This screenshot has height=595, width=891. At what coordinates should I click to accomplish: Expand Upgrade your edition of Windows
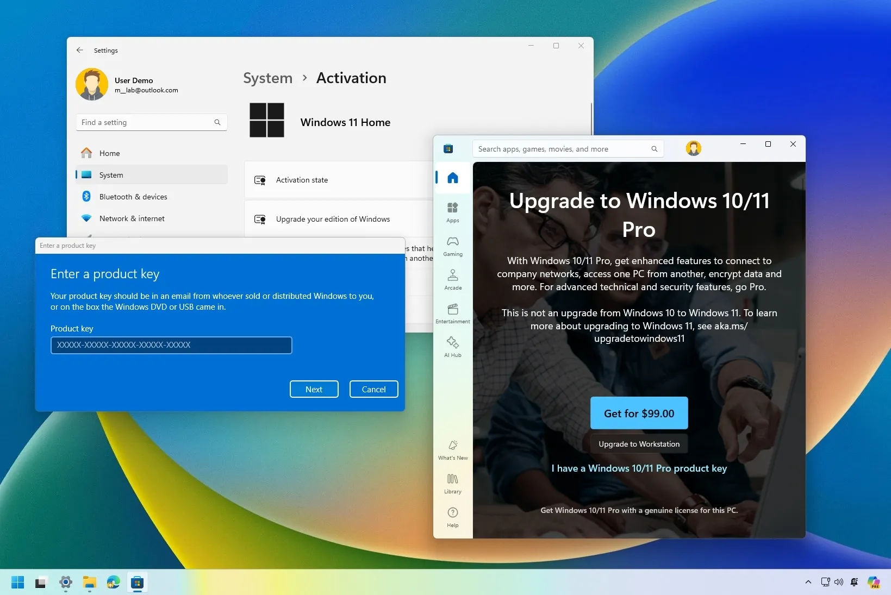332,219
